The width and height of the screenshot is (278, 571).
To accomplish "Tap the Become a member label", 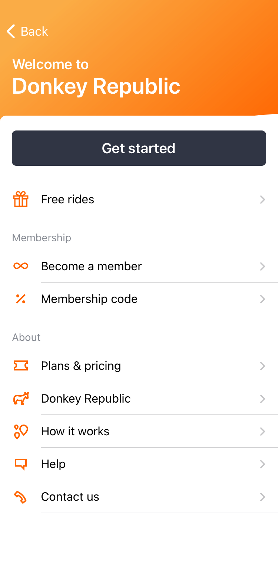I will (x=91, y=266).
